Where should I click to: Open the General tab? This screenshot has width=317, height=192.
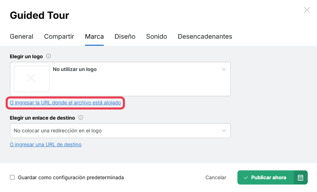(21, 37)
